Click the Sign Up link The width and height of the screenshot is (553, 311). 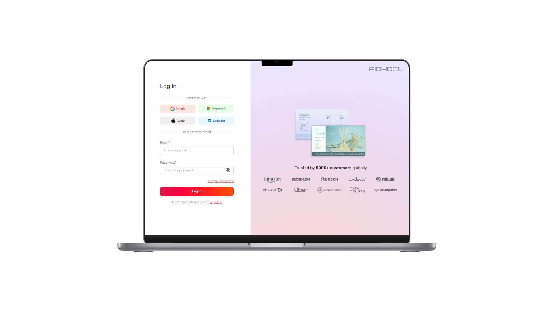coord(215,202)
